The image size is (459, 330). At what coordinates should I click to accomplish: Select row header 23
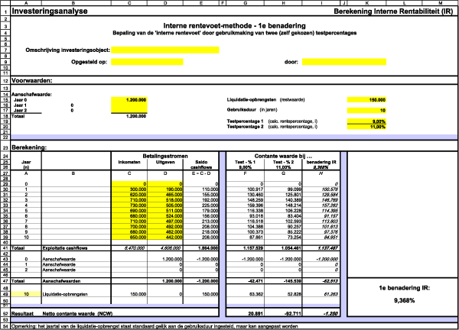click(5, 147)
